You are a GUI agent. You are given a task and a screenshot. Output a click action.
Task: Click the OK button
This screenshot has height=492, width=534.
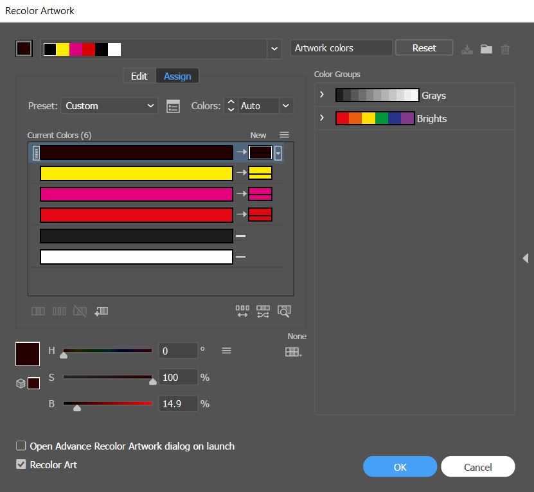tap(400, 467)
